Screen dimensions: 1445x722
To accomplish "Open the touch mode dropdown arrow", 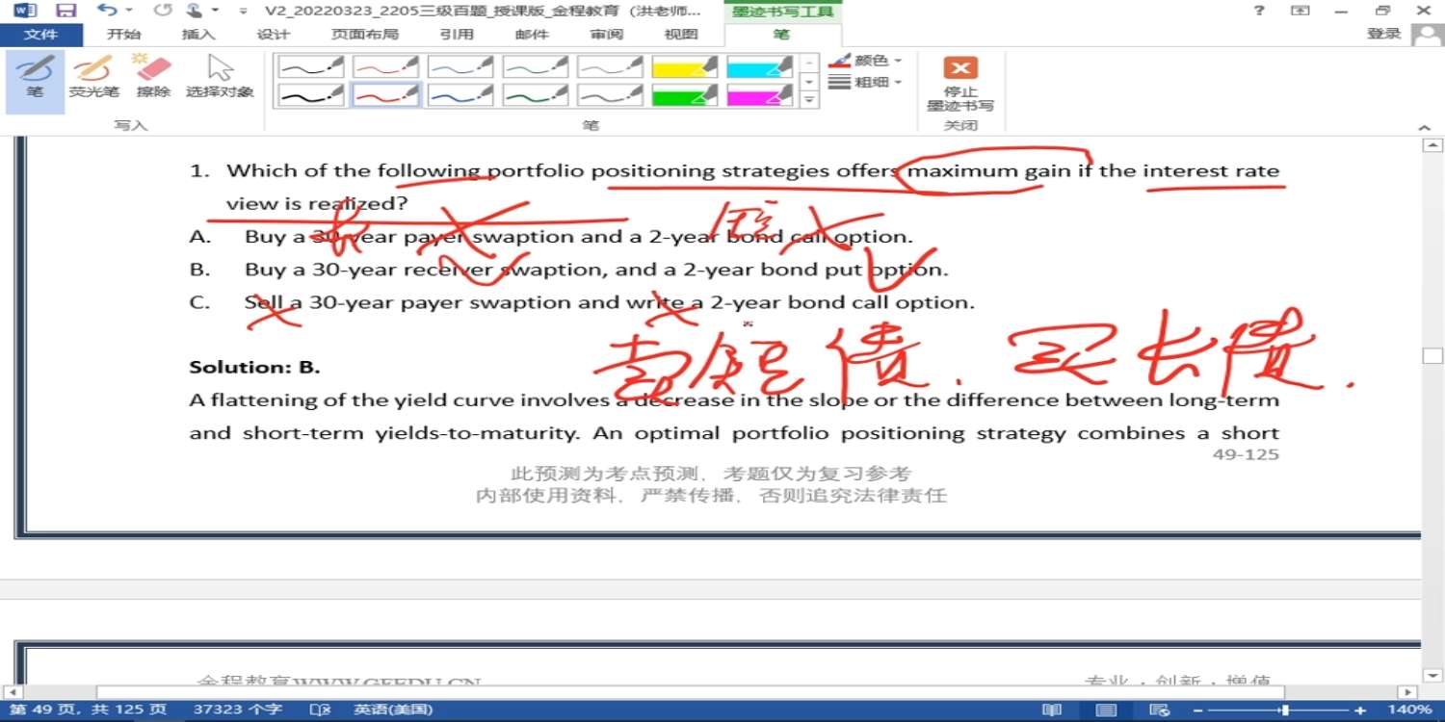I will [x=215, y=11].
